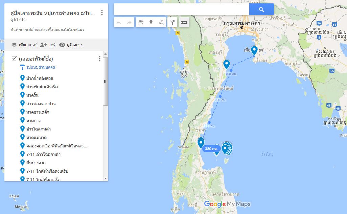The height and width of the screenshot is (214, 347).
Task: Select the draw line tool
Action: point(161,22)
